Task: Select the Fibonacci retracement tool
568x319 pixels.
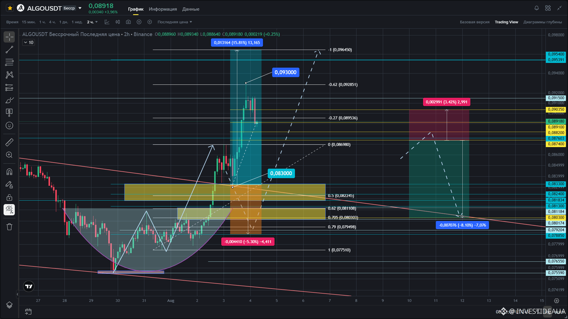Action: point(9,62)
